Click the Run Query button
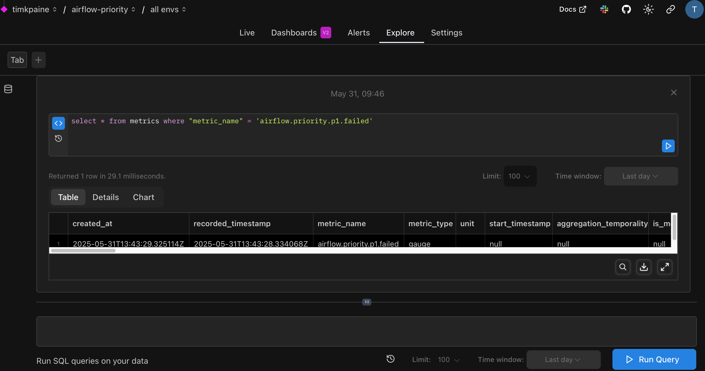The width and height of the screenshot is (705, 371). click(654, 359)
